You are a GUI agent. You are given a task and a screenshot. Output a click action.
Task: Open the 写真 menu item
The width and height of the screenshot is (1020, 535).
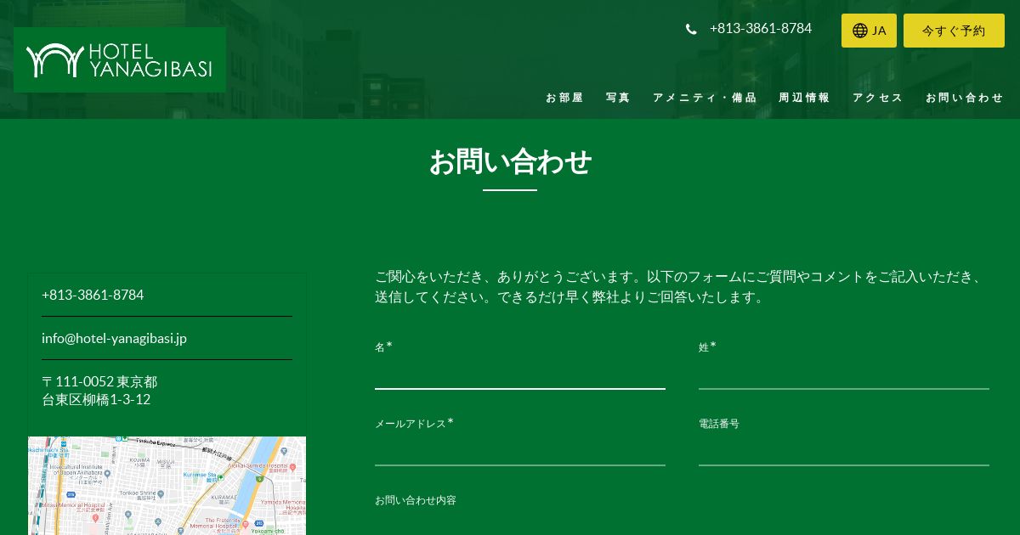point(618,98)
